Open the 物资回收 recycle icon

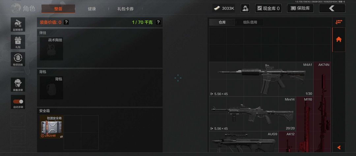(18, 60)
